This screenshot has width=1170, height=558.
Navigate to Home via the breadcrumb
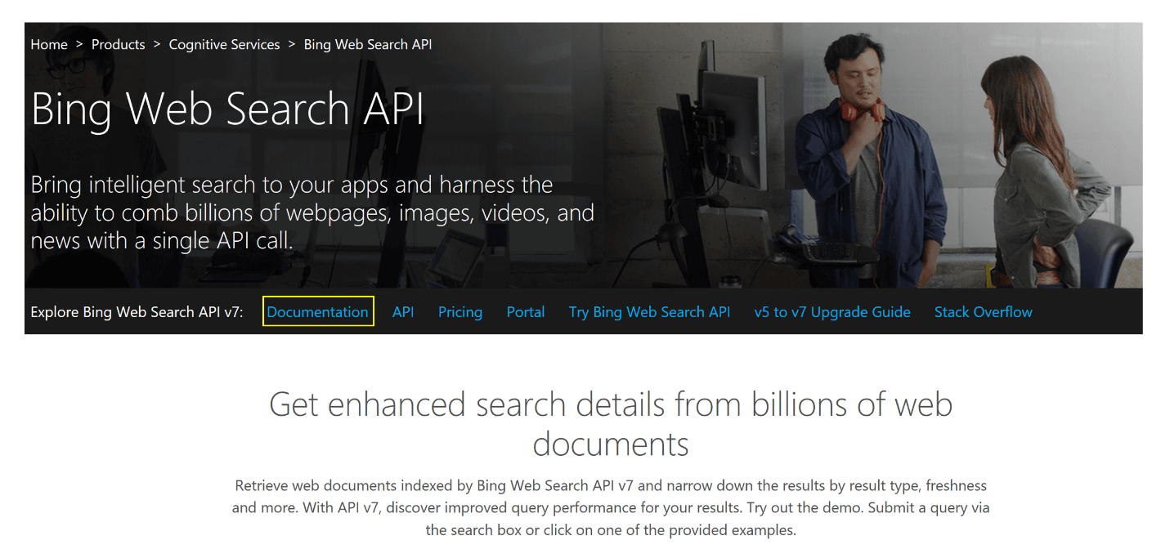pos(48,44)
